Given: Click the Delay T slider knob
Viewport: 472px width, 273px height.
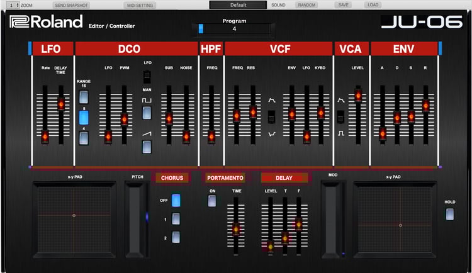Looking at the screenshot, I should (x=284, y=238).
